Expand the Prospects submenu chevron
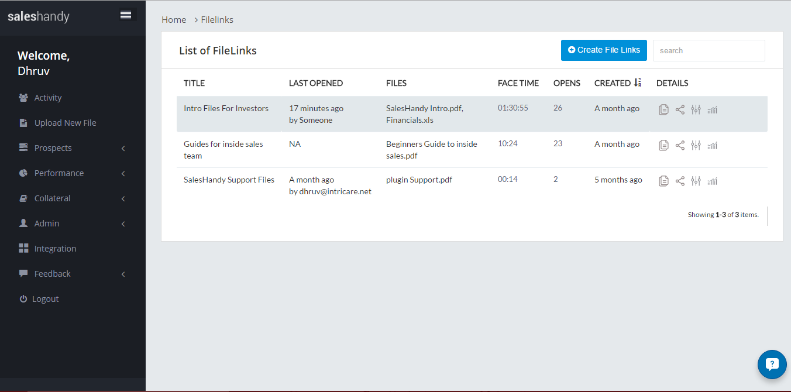Image resolution: width=791 pixels, height=392 pixels. point(123,149)
